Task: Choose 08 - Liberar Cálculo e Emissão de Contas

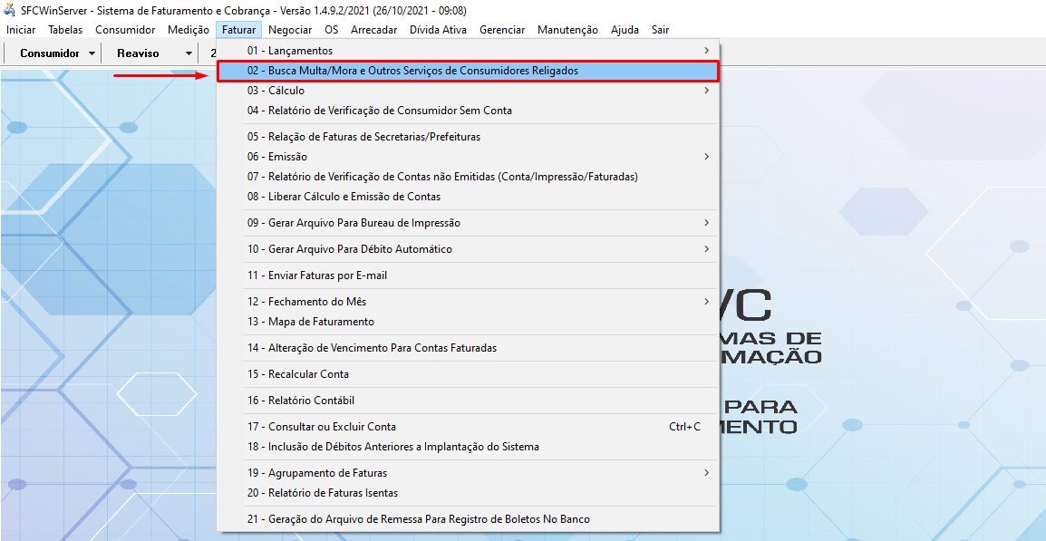Action: tap(344, 197)
